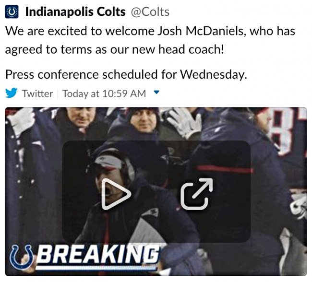
Task: Click the BREAKING banner text in the video
Action: click(x=99, y=254)
